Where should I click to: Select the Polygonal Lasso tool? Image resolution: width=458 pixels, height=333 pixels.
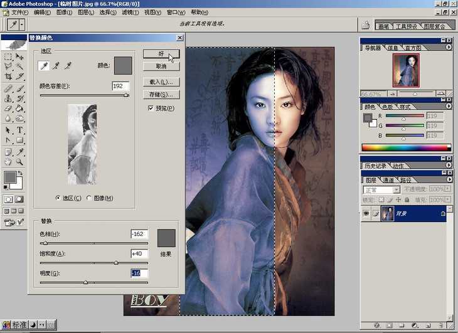(x=8, y=66)
